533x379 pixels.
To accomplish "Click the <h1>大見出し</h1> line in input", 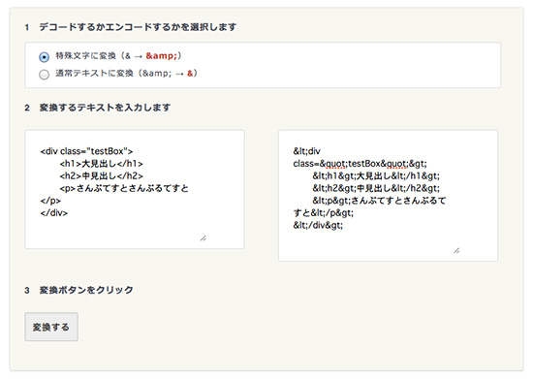I will 102,164.
